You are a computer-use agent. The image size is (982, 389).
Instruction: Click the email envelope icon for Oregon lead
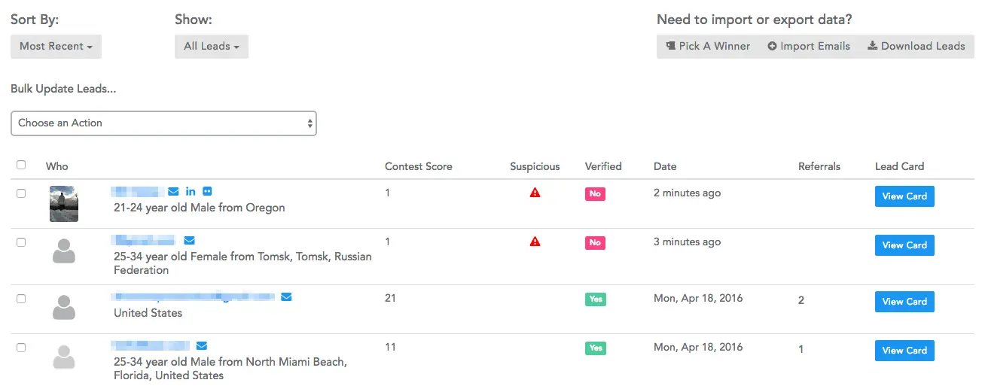(x=173, y=192)
